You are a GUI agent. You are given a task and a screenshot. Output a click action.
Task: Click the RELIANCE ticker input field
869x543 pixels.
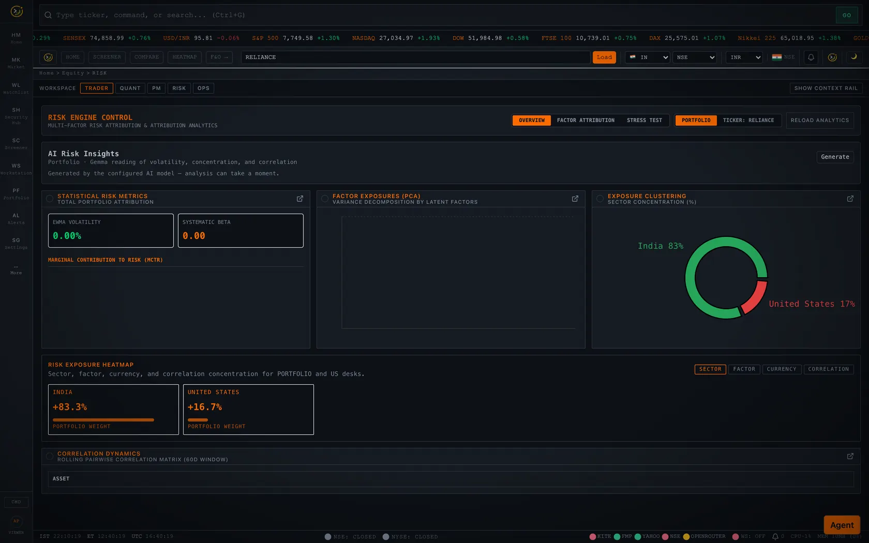(x=415, y=57)
